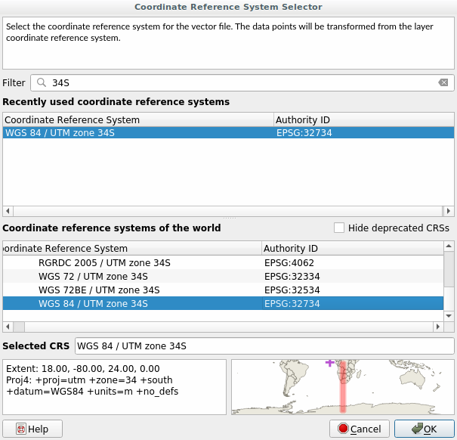Pick WGS 72BE / UTM zone 34S entry

(98, 290)
